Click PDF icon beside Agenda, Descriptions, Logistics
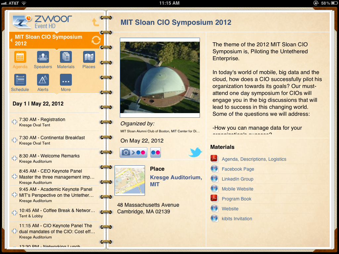Viewport: 339px width, 254px height. coord(214,159)
